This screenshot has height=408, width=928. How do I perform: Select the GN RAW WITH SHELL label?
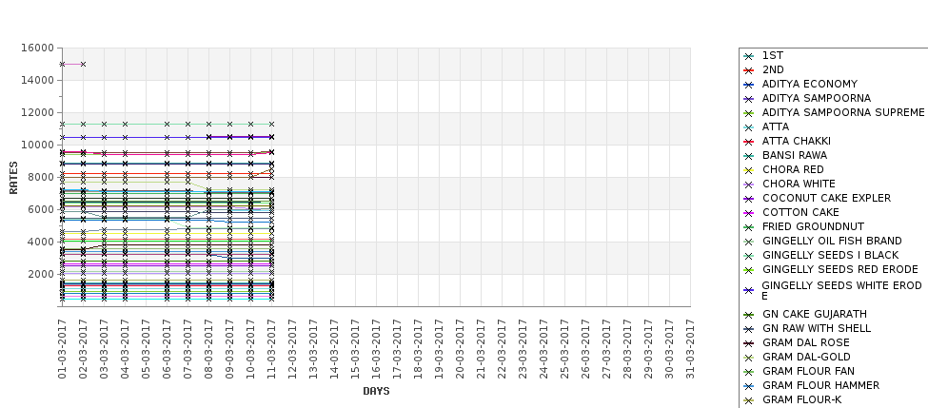(817, 328)
